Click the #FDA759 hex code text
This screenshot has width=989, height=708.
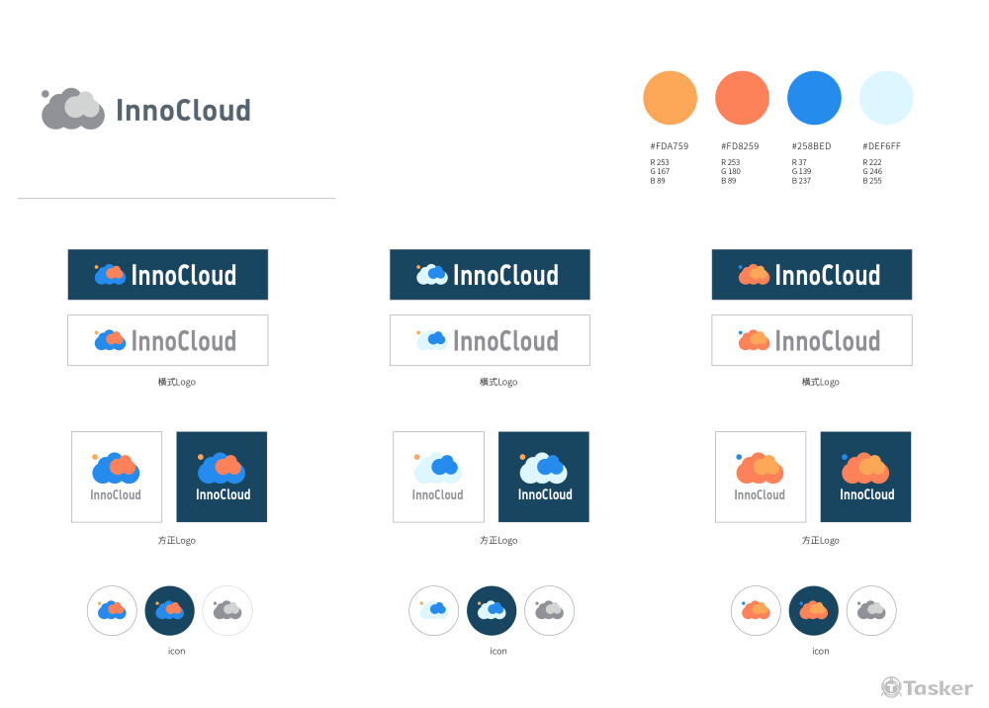click(670, 146)
